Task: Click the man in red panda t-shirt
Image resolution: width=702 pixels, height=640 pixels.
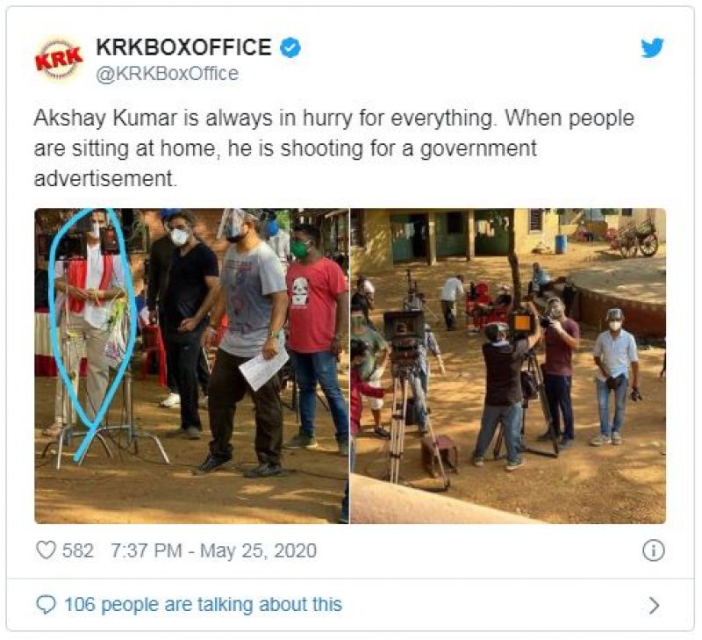Action: 317,338
